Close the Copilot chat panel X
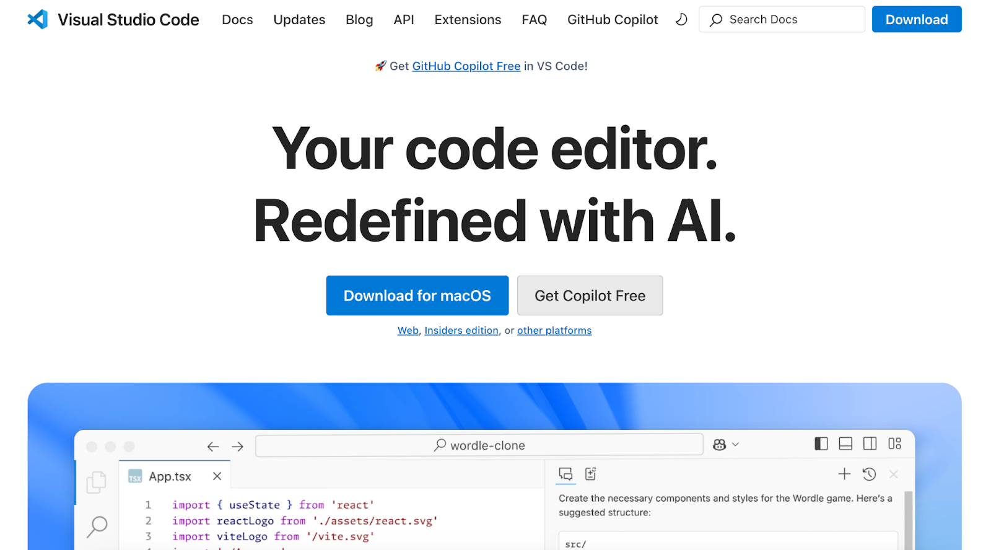991x550 pixels. [893, 474]
